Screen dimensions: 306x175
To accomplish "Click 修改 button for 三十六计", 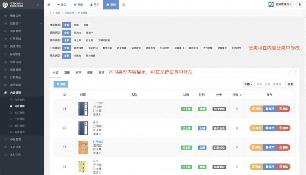I will 256,109.
